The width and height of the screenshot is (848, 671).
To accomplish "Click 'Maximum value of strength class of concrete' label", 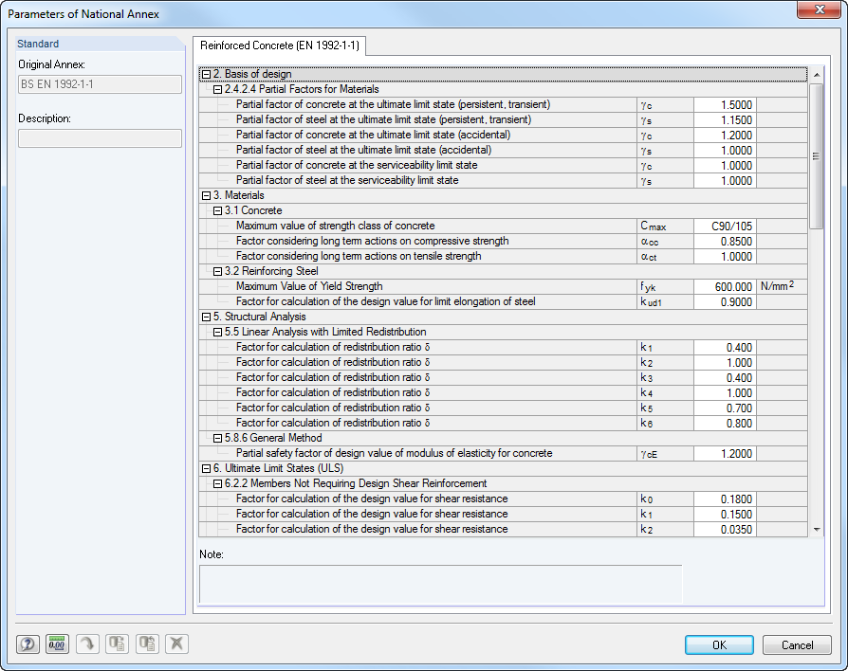I will pyautogui.click(x=335, y=226).
